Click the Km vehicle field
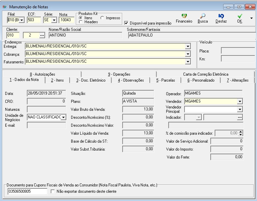 tap(238, 59)
